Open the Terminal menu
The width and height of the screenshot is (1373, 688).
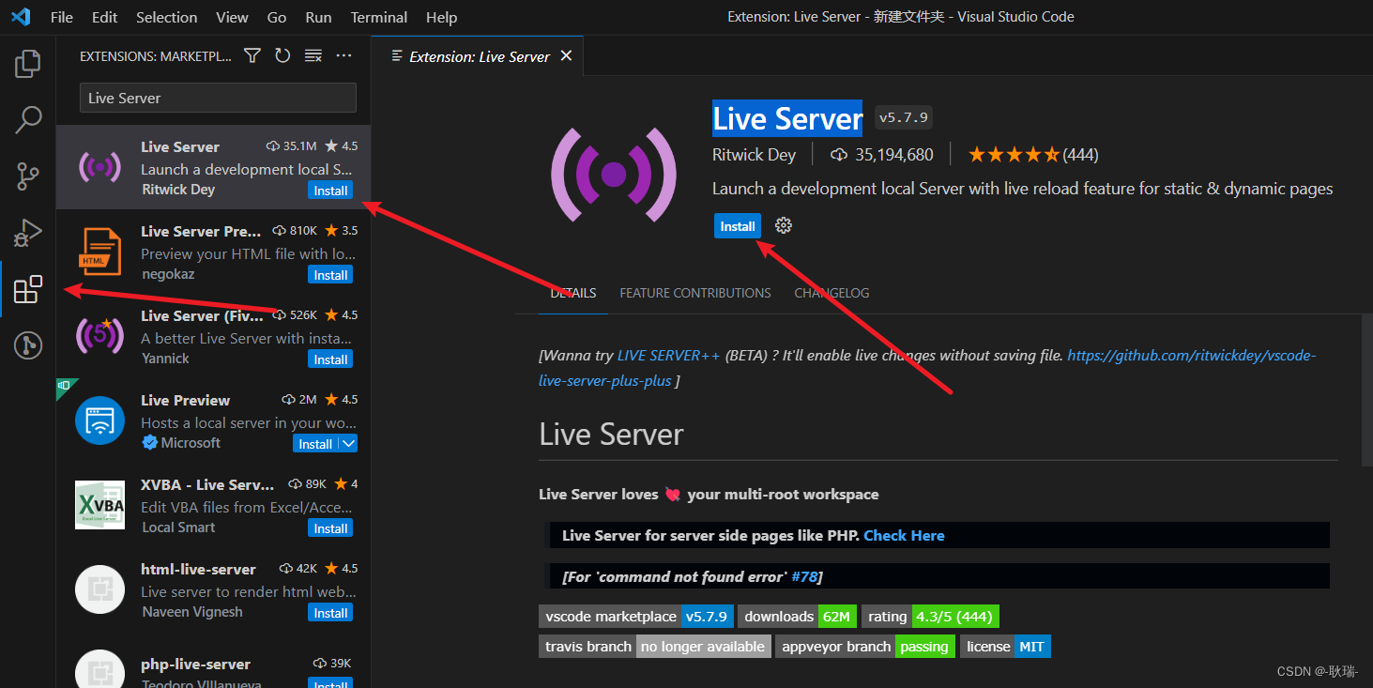(379, 17)
